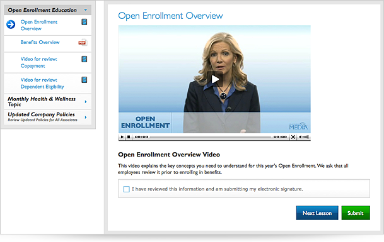The width and height of the screenshot is (384, 242).
Task: Click the green Submit button
Action: click(x=356, y=213)
